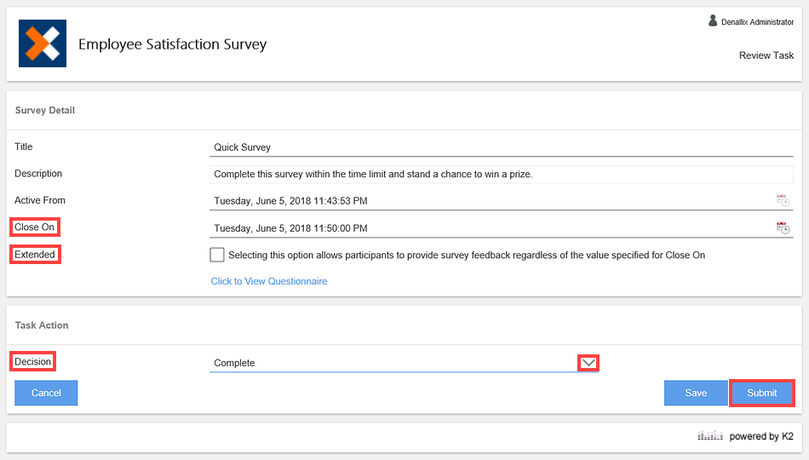This screenshot has width=809, height=460.
Task: Click the Survey Detail section header
Action: (x=45, y=110)
